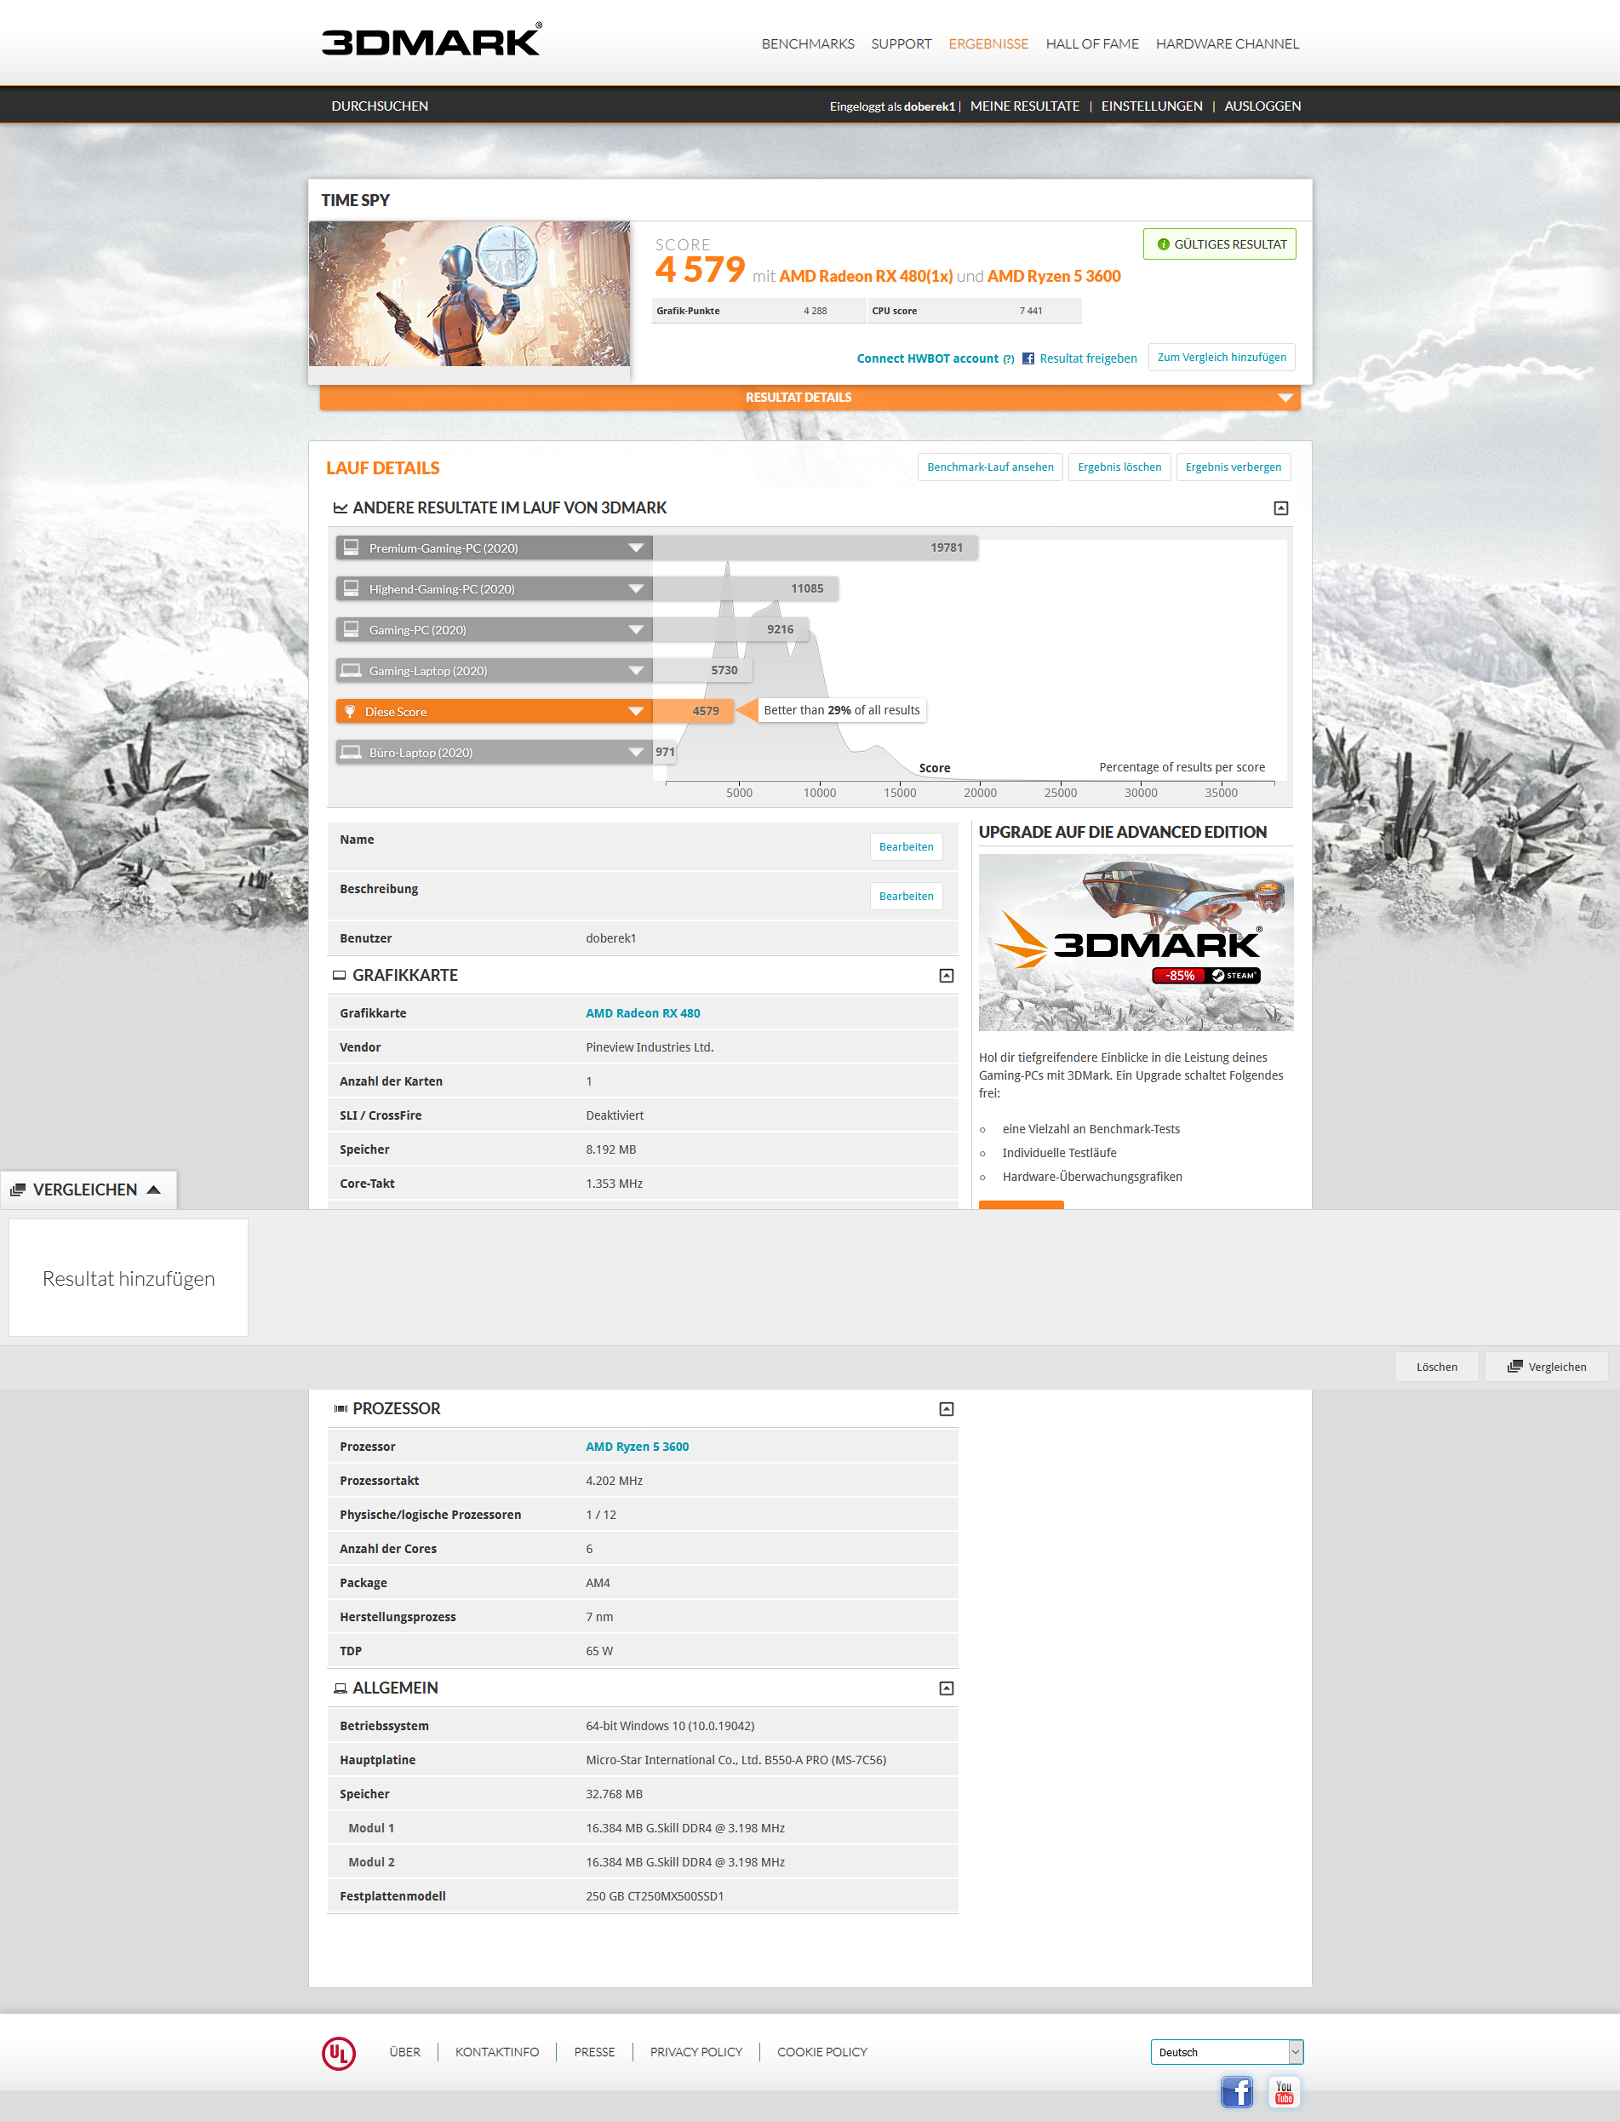Click Benchmark-Lauf ansehen button
Image resolution: width=1620 pixels, height=2121 pixels.
(x=990, y=467)
